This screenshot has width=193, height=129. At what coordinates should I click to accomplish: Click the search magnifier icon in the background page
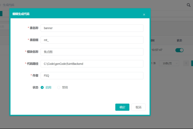(x=188, y=5)
